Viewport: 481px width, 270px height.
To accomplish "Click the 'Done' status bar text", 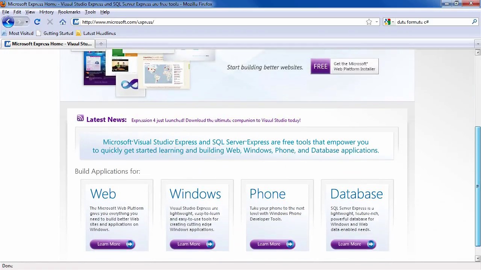I will (x=8, y=266).
